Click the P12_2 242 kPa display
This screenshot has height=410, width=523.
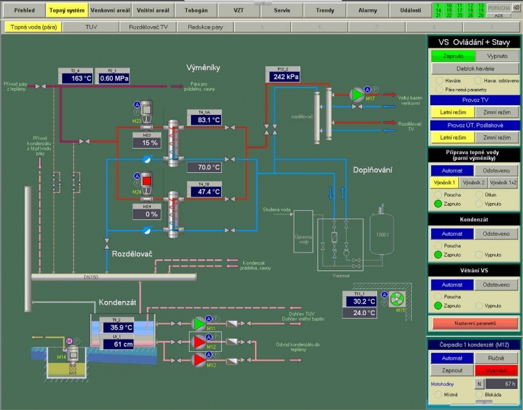(286, 77)
